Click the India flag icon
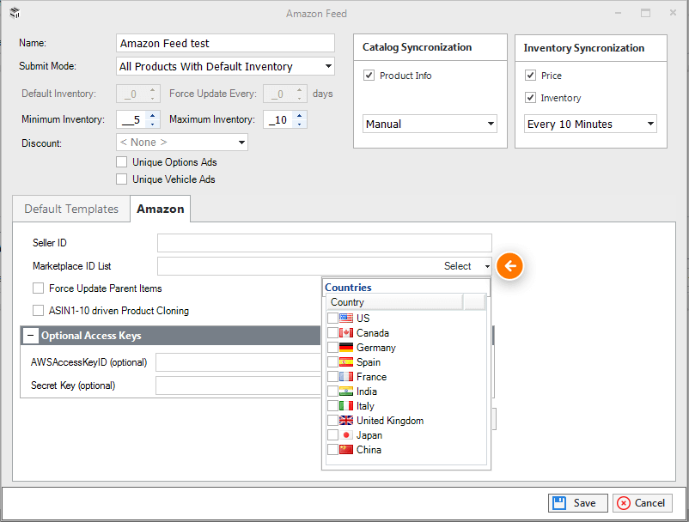This screenshot has width=689, height=522. (x=346, y=391)
